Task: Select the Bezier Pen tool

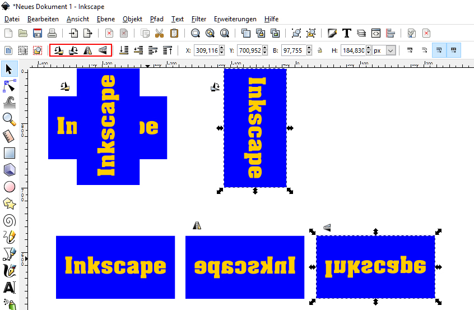Action: pyautogui.click(x=9, y=254)
